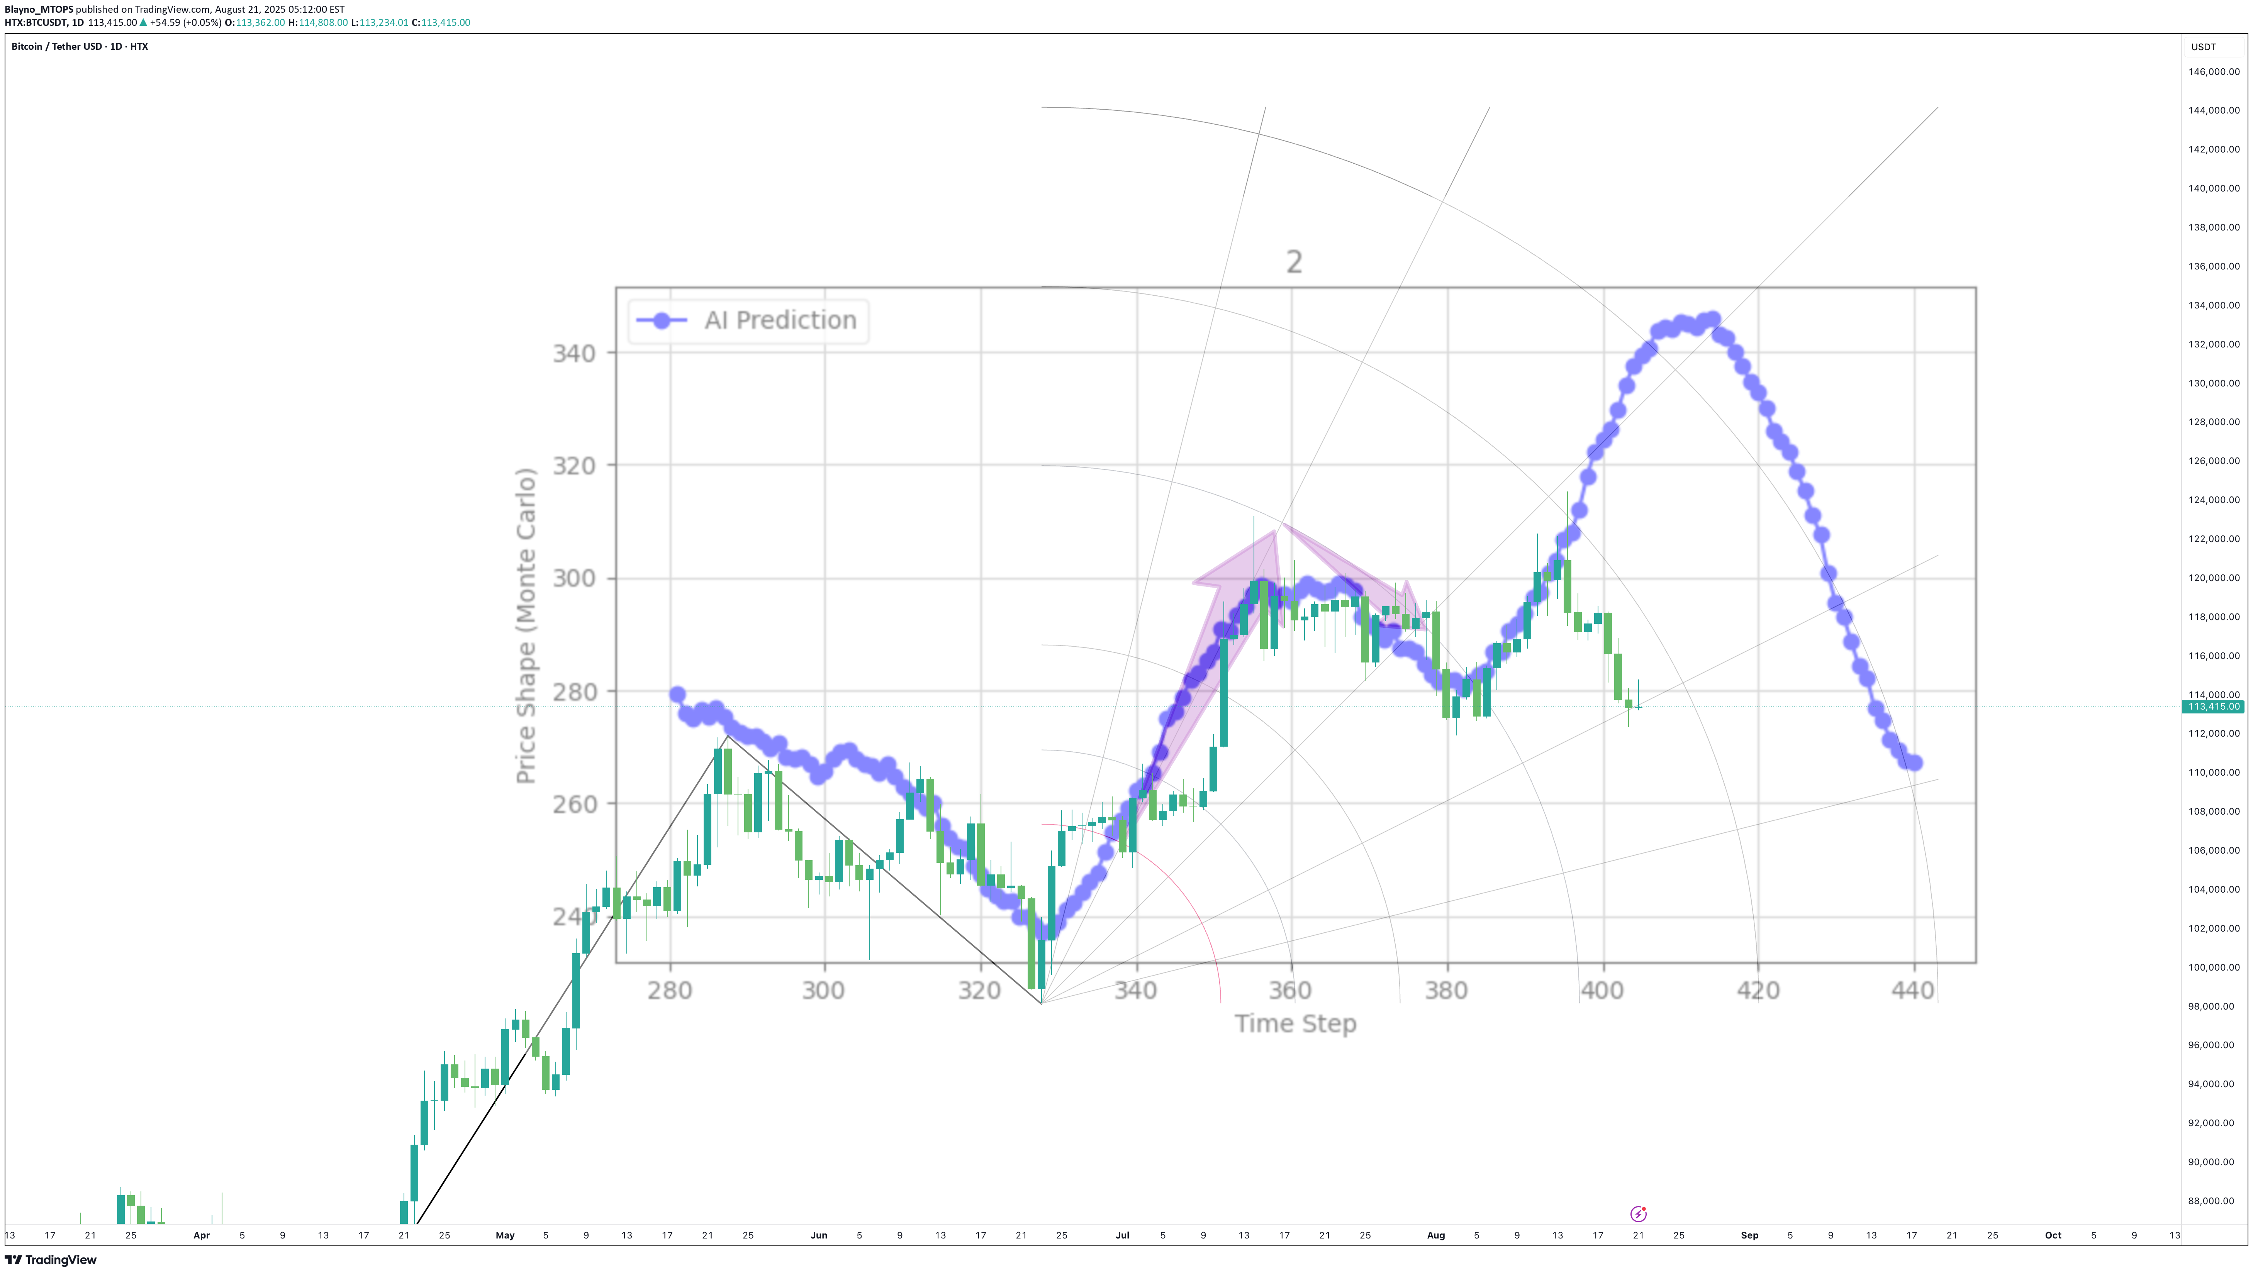Click the USDT currency label

[2203, 47]
